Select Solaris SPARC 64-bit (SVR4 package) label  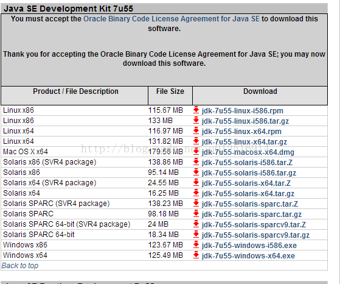(x=67, y=224)
